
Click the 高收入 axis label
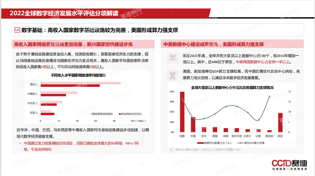coord(34,84)
